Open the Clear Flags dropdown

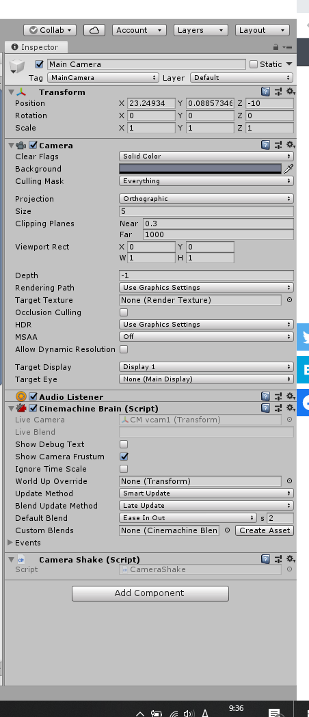pos(206,156)
